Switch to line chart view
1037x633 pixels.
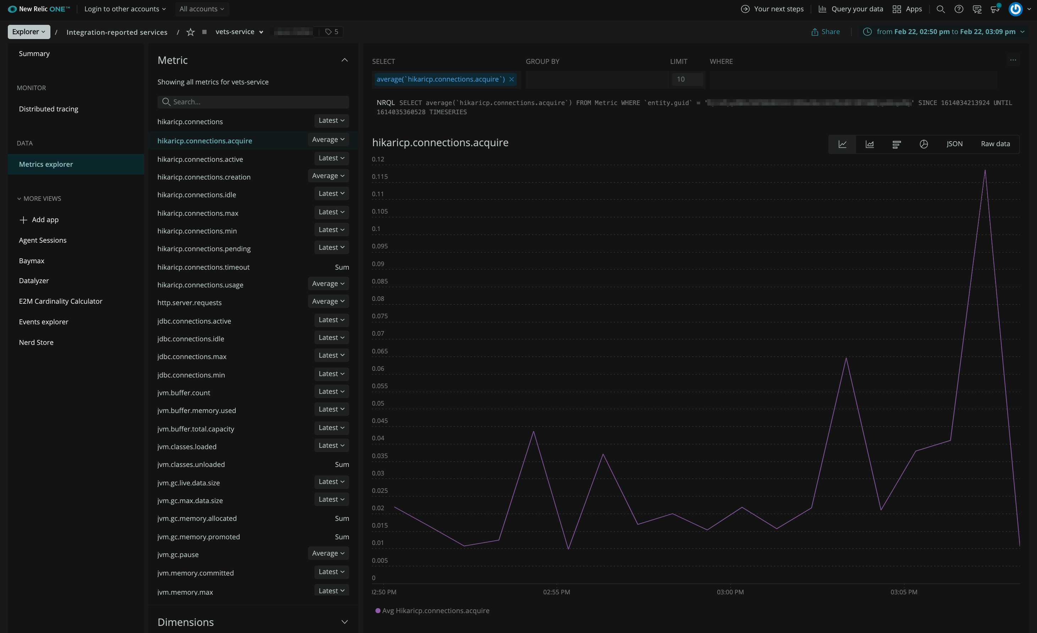click(x=842, y=144)
